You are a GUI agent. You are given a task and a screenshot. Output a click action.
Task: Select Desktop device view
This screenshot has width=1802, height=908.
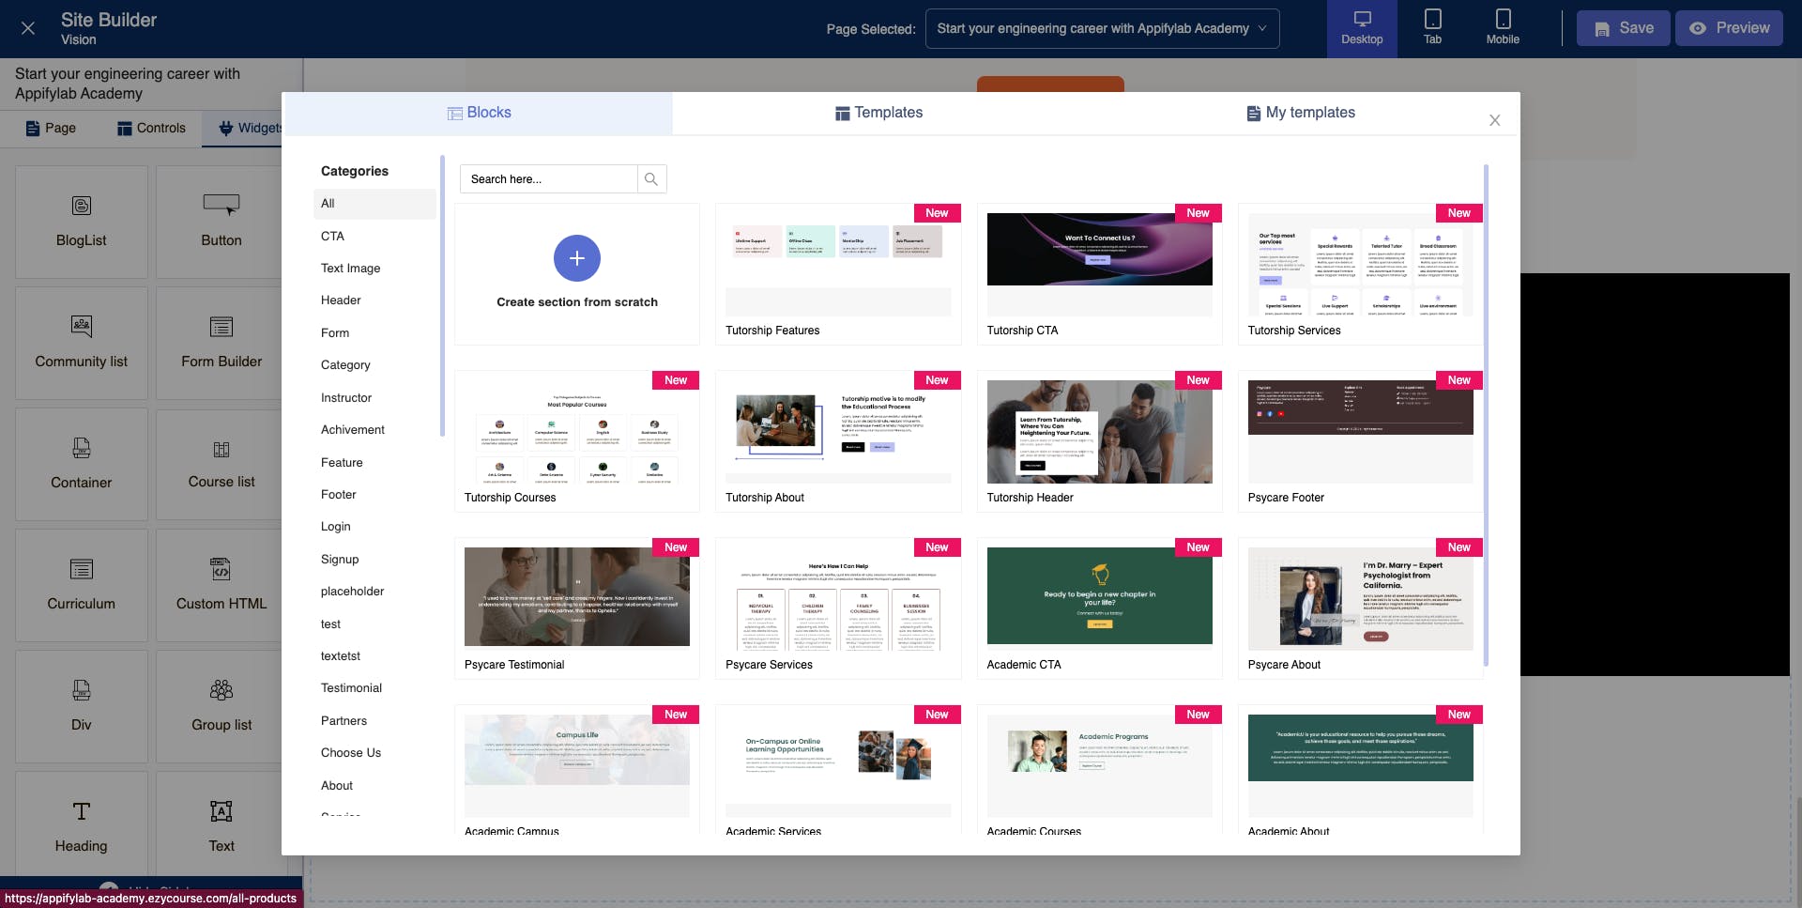pyautogui.click(x=1362, y=28)
